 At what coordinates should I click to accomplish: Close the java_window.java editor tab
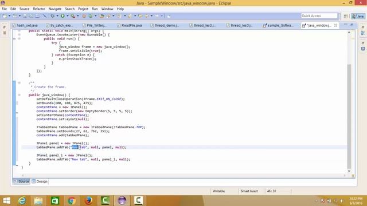335,25
